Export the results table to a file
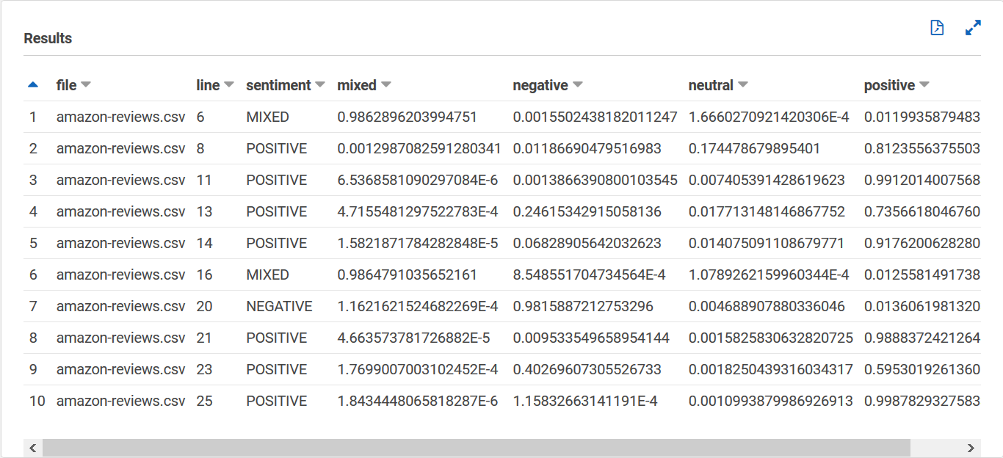 point(937,27)
